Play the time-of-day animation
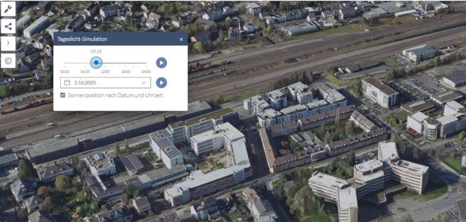This screenshot has height=222, width=466. point(162,62)
